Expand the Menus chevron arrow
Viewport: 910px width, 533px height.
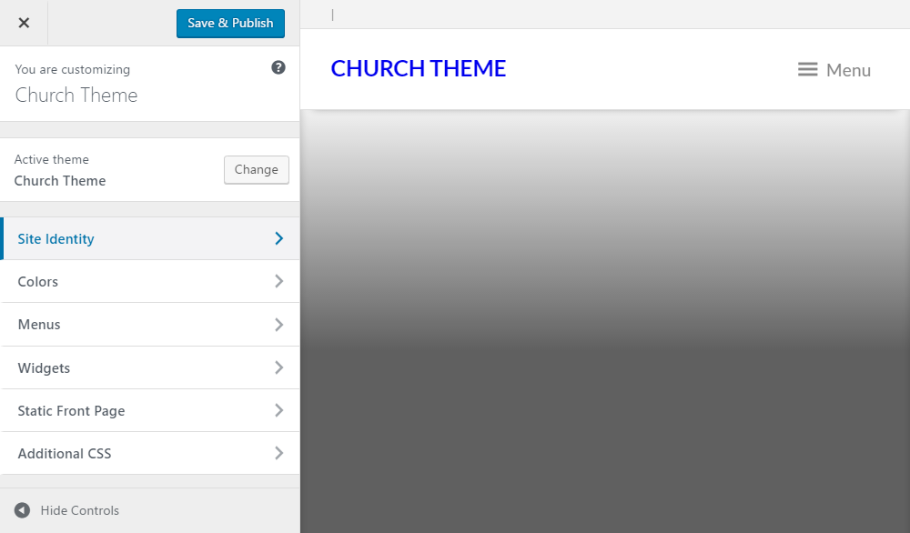(x=279, y=324)
